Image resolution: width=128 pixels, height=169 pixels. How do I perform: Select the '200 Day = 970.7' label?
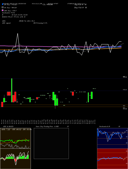pos(10,11)
